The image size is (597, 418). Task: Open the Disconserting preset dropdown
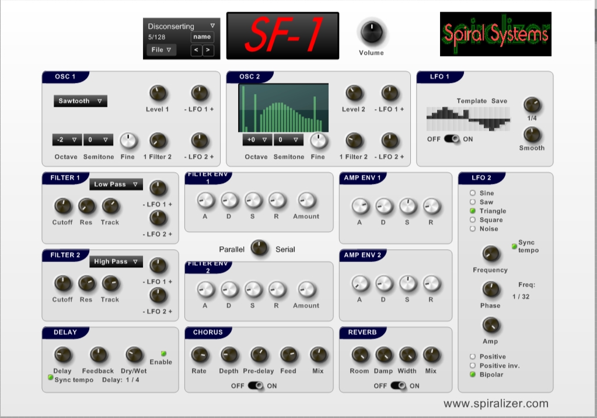[181, 26]
